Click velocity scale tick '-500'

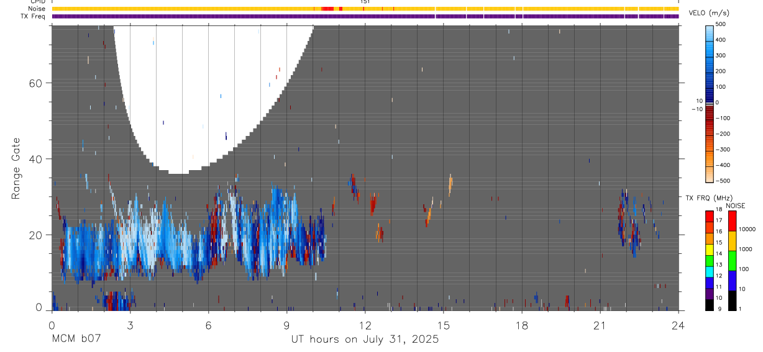723,181
